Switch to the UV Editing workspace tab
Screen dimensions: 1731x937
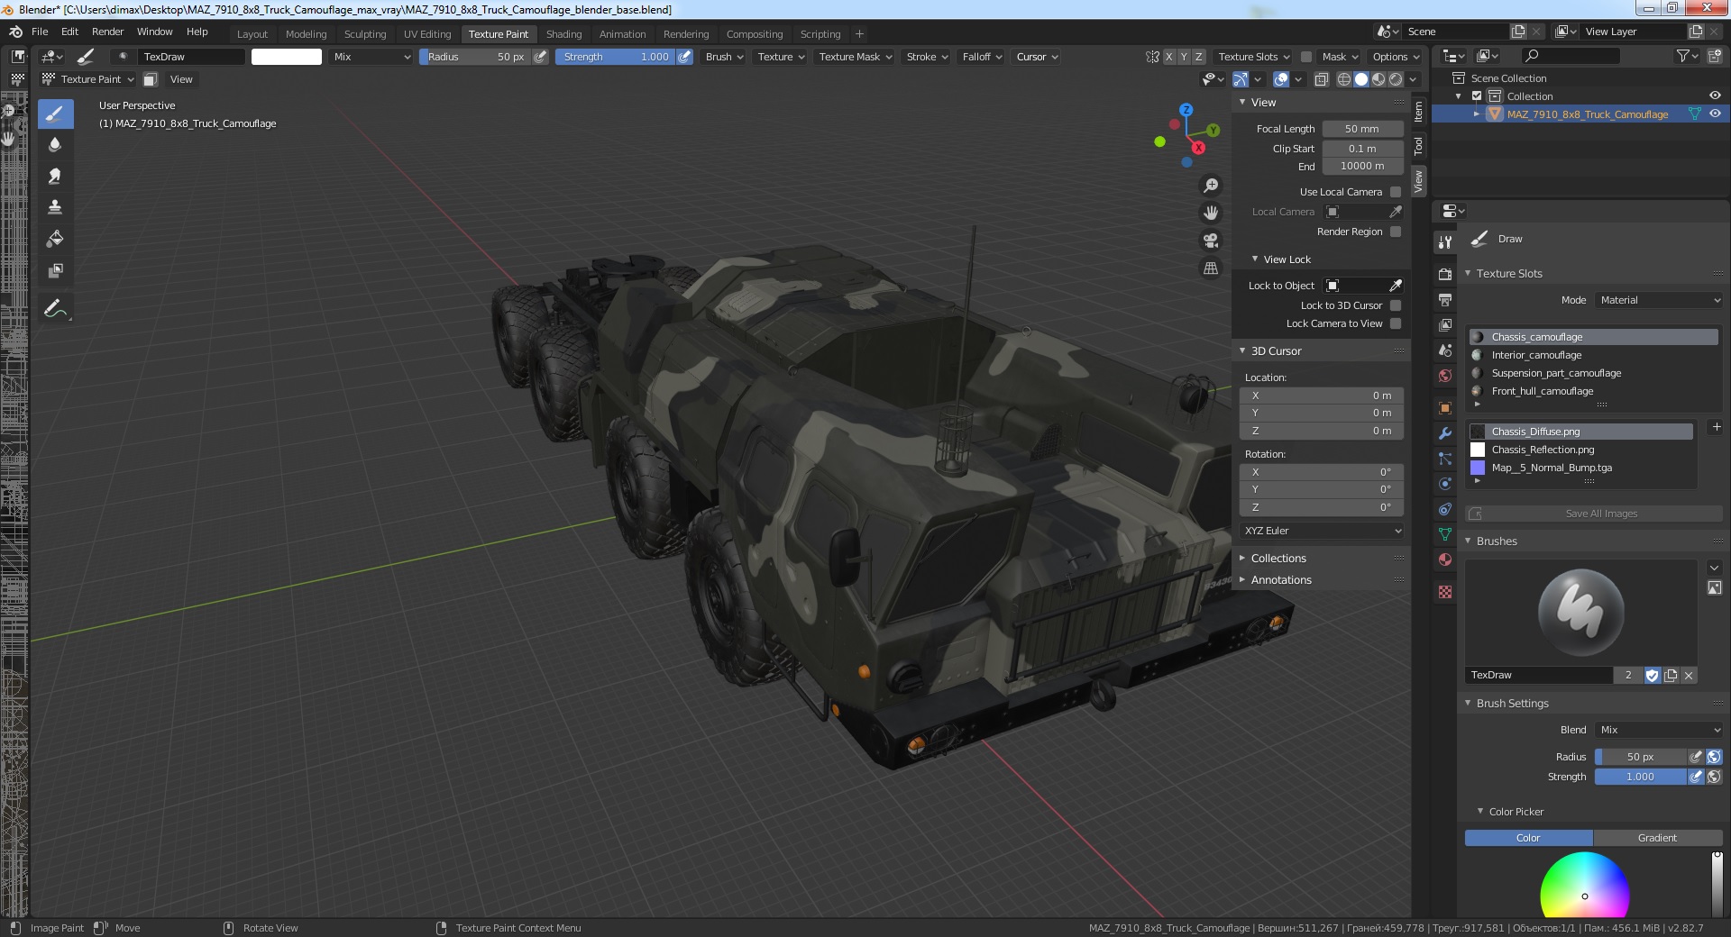click(x=427, y=34)
